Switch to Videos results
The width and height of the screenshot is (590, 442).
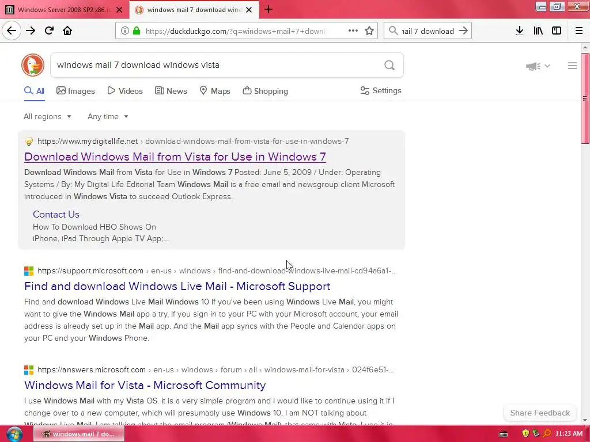click(x=125, y=91)
